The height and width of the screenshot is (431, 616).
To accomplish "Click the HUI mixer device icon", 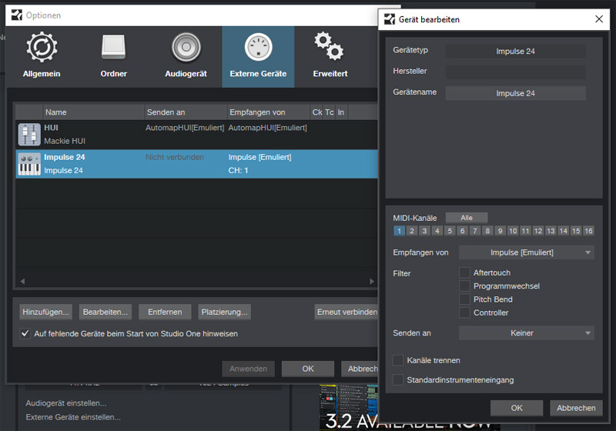I will 29,134.
